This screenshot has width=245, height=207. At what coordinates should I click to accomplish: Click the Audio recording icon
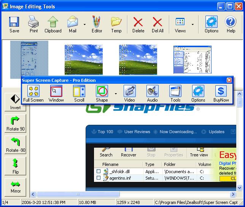(152, 91)
